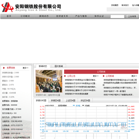Click listing date 2001-08-20
This screenshot has height=139, width=139.
click(15, 133)
